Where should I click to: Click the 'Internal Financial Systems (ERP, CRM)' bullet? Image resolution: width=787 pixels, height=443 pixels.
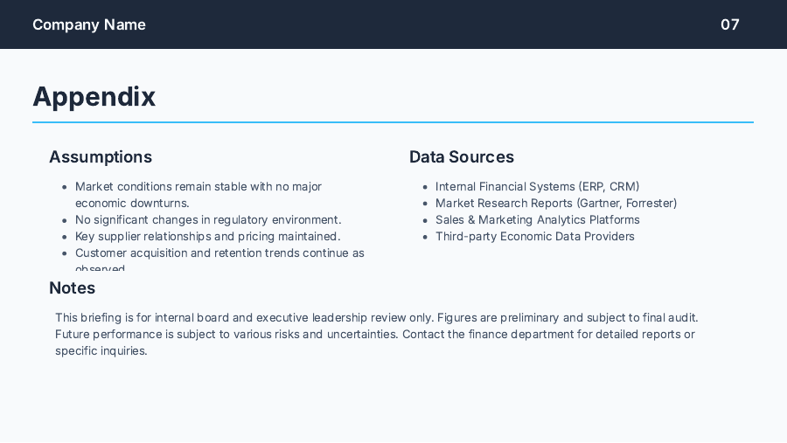tap(537, 187)
